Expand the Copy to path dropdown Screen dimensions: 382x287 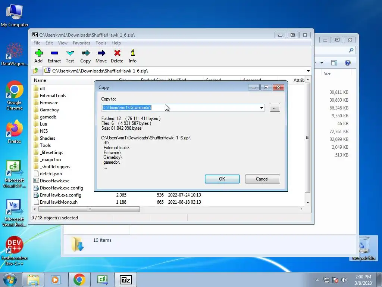[x=262, y=108]
